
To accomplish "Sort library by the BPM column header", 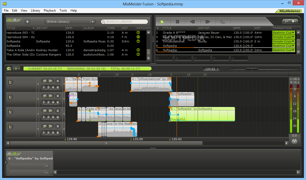I will tap(74, 28).
